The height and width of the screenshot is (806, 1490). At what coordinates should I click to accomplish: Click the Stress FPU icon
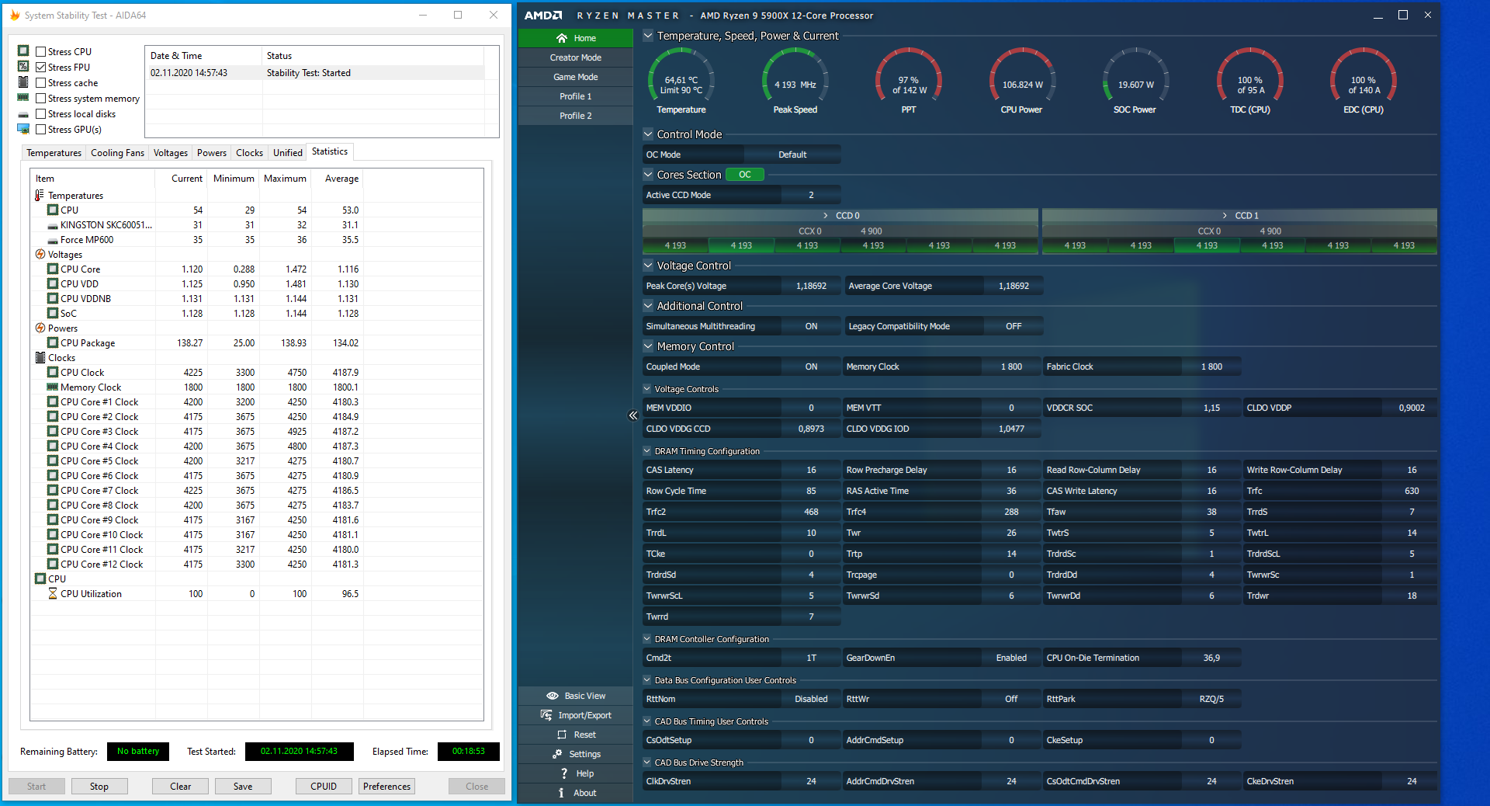(23, 67)
